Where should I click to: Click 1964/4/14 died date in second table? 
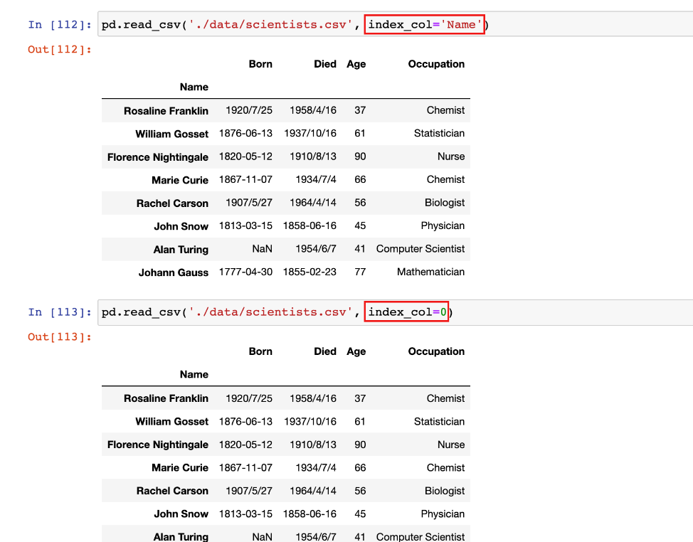[x=313, y=491]
